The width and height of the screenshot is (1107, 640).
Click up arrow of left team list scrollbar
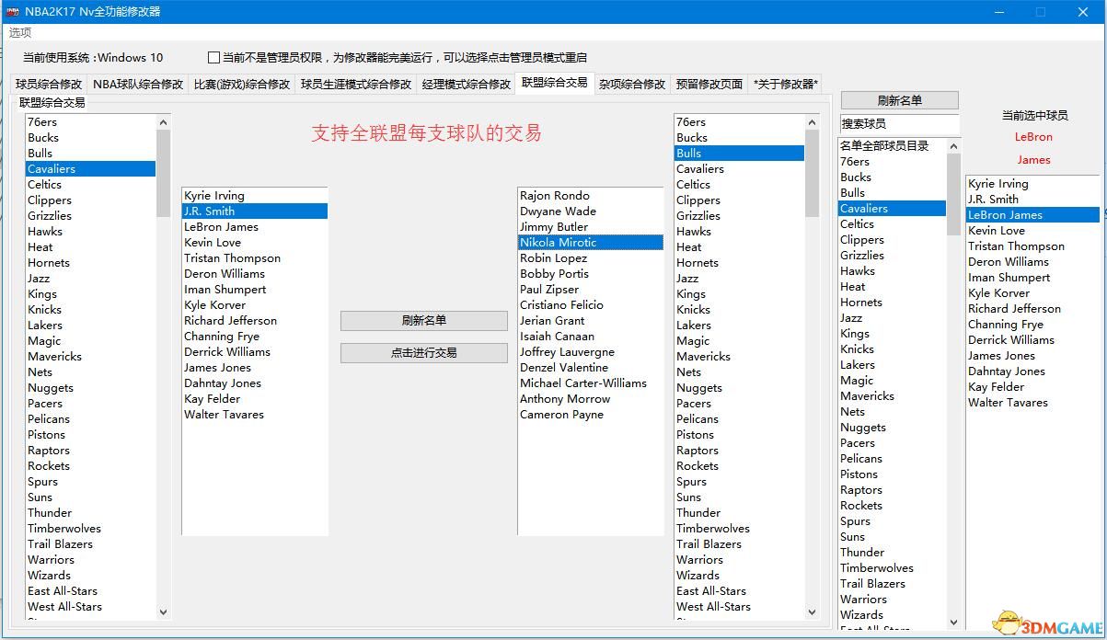click(x=164, y=122)
